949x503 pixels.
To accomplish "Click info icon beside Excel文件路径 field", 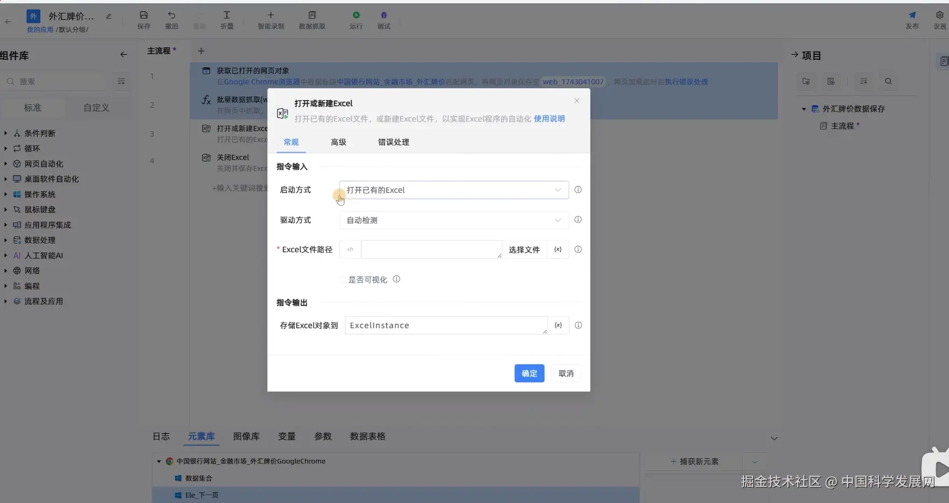I will pyautogui.click(x=578, y=249).
